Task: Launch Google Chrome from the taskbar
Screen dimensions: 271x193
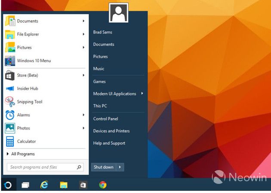Action: [102, 185]
